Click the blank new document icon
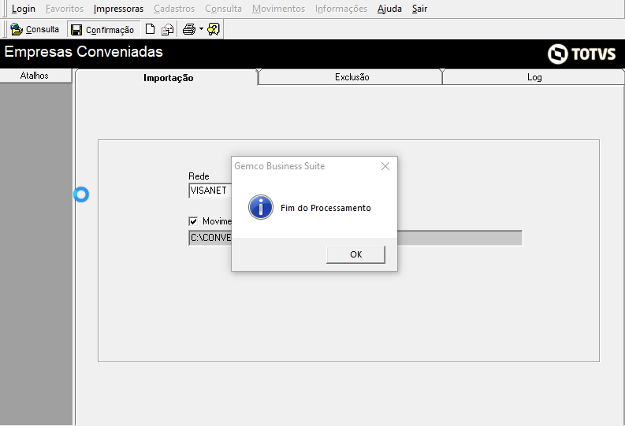This screenshot has width=625, height=426. (150, 29)
